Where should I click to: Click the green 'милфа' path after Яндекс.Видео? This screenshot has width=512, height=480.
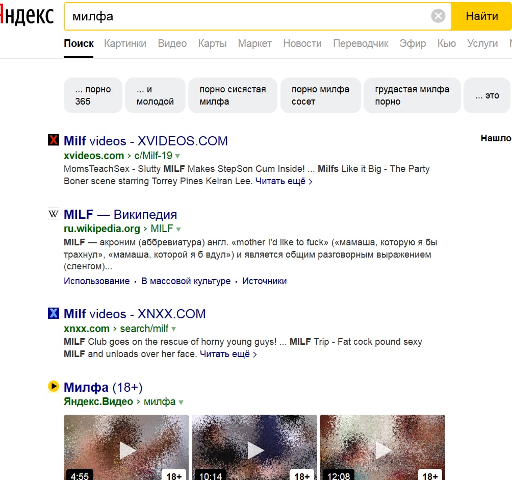point(160,401)
